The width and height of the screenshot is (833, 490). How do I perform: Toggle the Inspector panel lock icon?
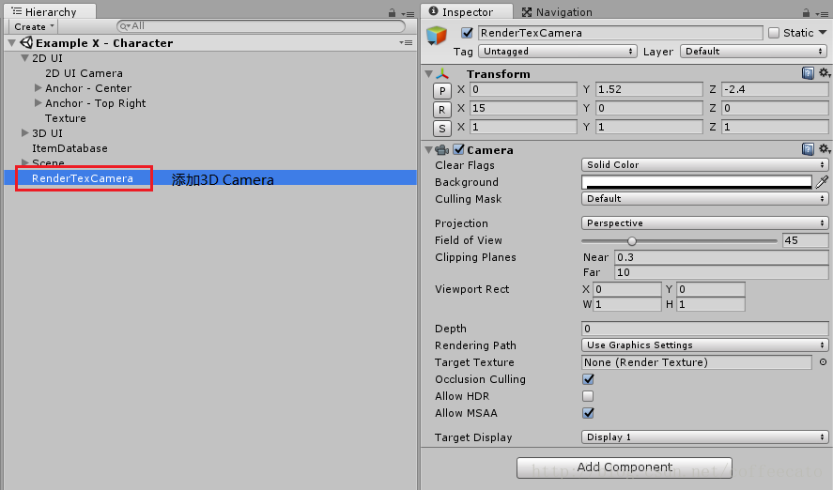coord(806,13)
